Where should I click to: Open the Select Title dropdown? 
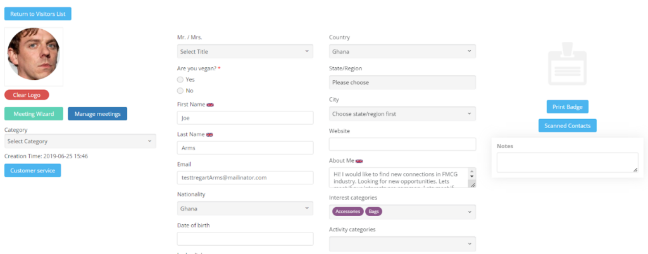[245, 51]
